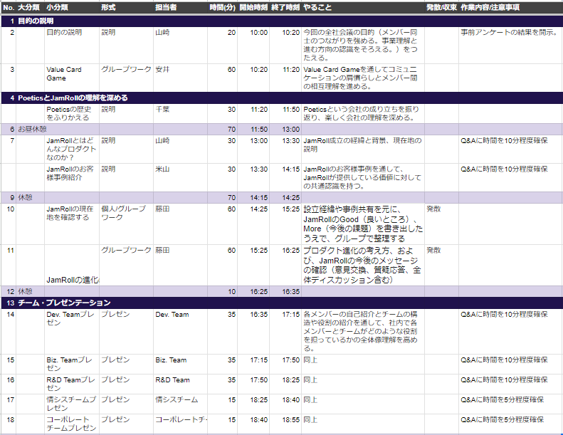Click the 'Poeticsの歴史をふりかえる' cell
Screen dimensions: 563x435
click(72, 113)
